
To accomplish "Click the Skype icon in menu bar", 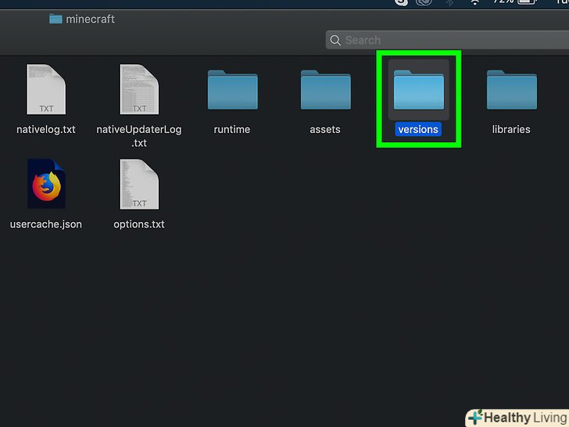I will pyautogui.click(x=401, y=2).
